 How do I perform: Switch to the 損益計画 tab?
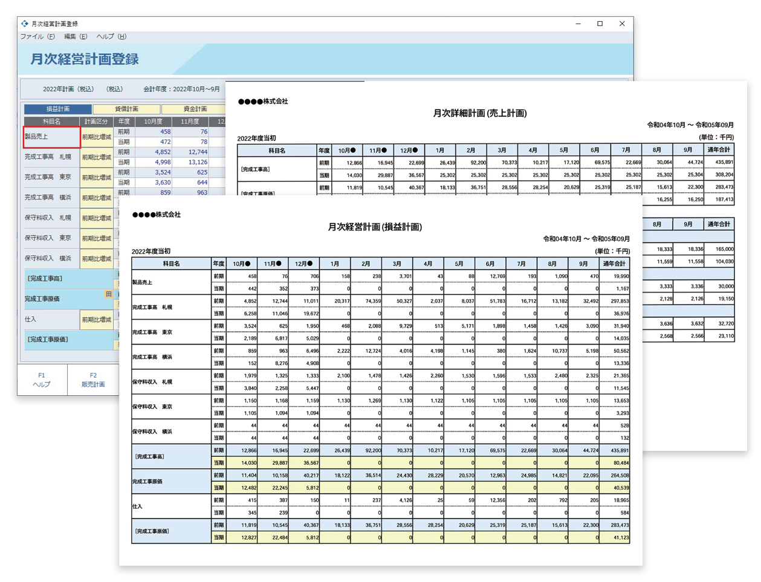click(58, 109)
